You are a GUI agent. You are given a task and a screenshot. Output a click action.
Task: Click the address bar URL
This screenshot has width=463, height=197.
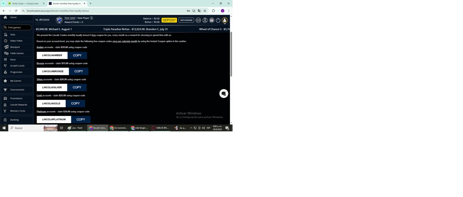(x=58, y=11)
